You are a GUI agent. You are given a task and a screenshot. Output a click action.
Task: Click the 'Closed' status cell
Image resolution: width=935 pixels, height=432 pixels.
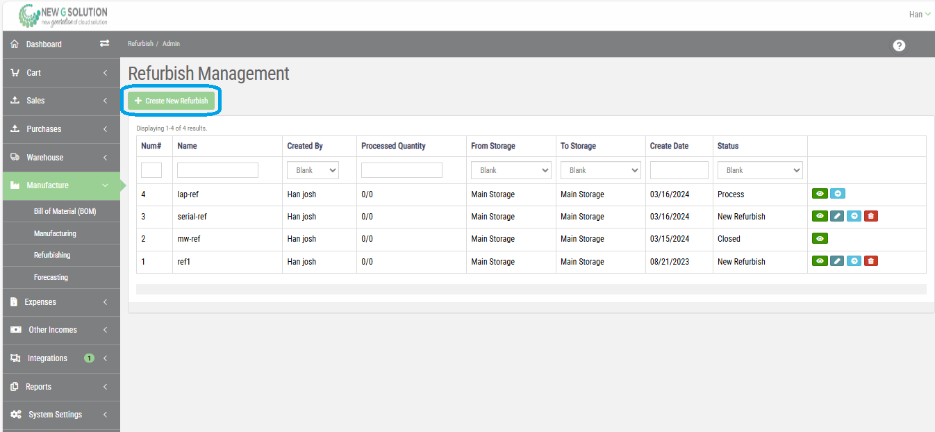(729, 239)
